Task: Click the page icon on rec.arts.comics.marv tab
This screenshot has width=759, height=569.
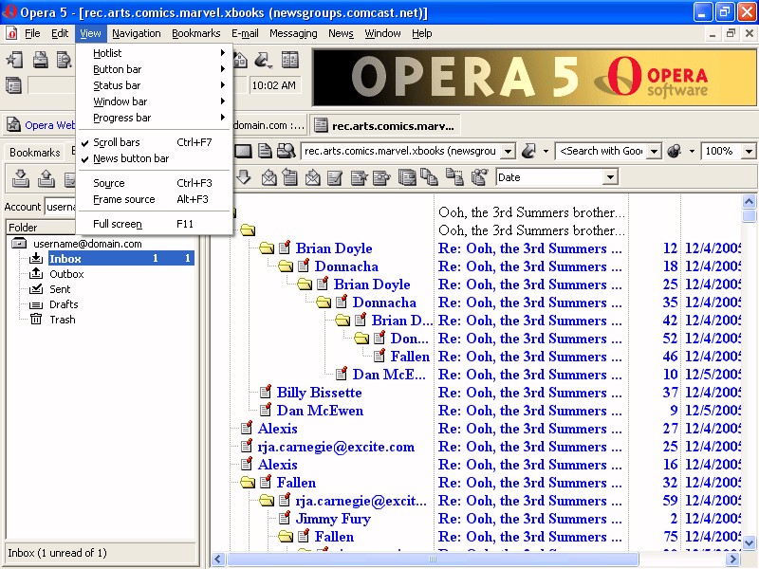Action: (320, 126)
